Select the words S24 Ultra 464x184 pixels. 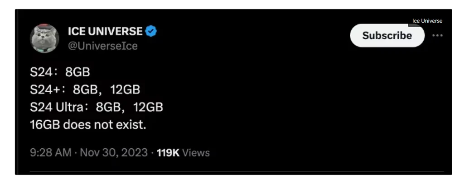pyautogui.click(x=57, y=107)
